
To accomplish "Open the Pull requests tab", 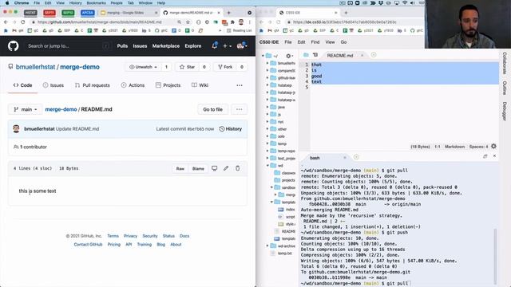I will [x=93, y=85].
